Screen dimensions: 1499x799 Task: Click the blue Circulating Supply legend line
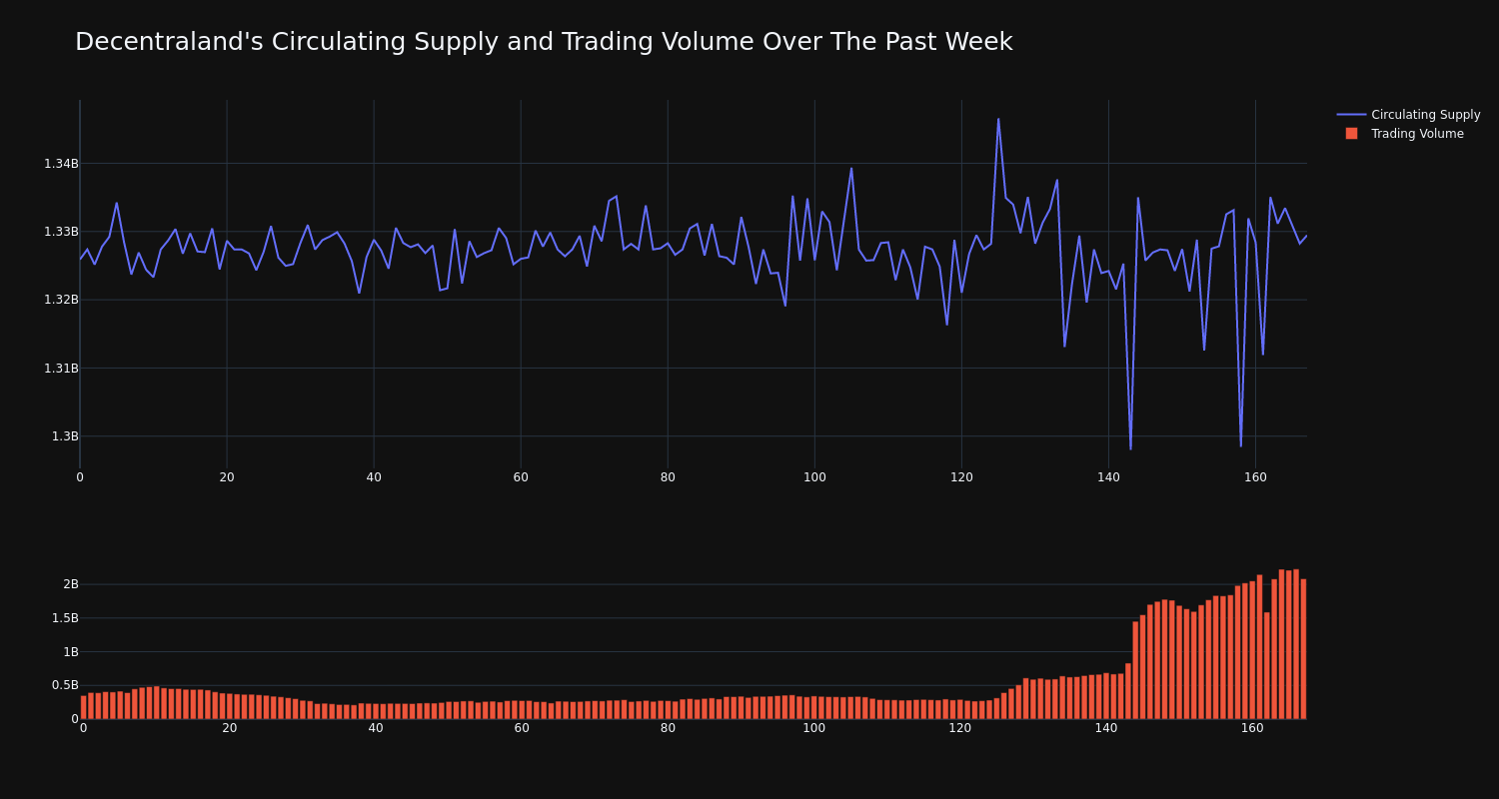[1351, 115]
